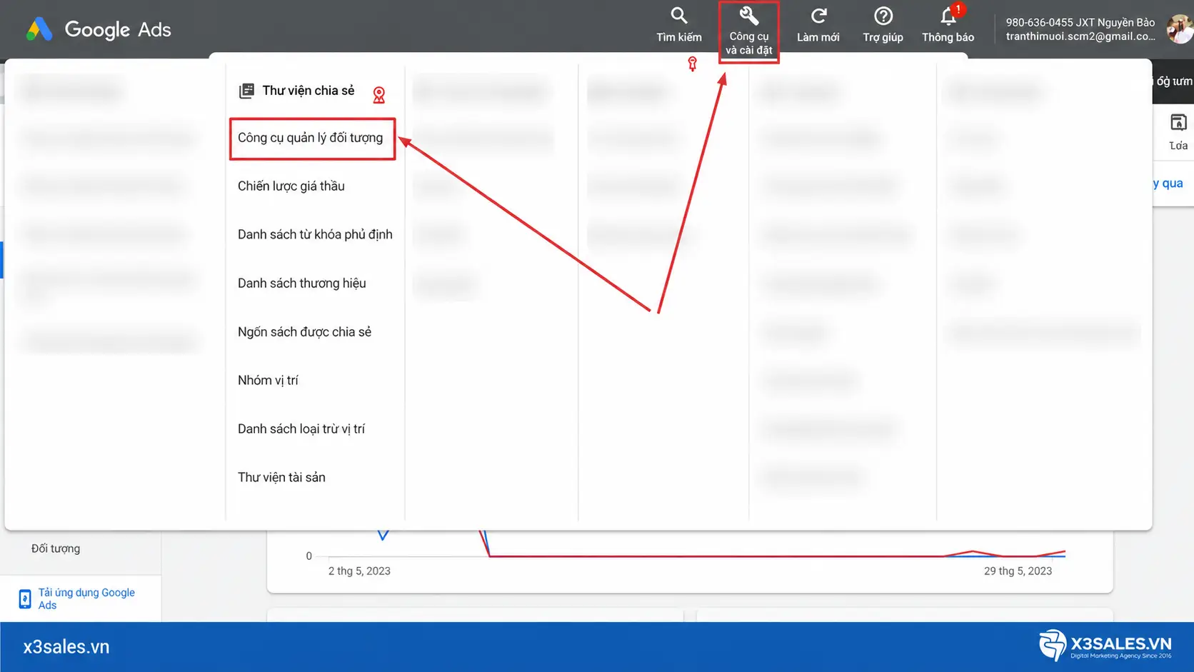The height and width of the screenshot is (672, 1194).
Task: Click the 2 thg 5, 2023 axis label
Action: click(359, 571)
